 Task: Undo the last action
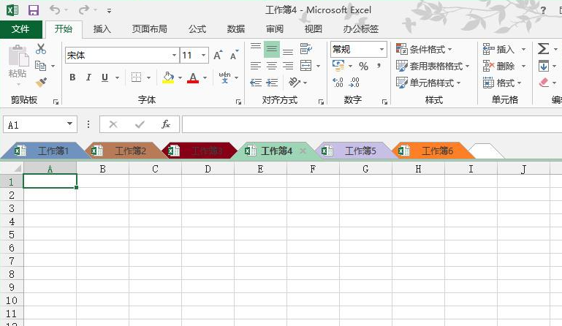55,10
